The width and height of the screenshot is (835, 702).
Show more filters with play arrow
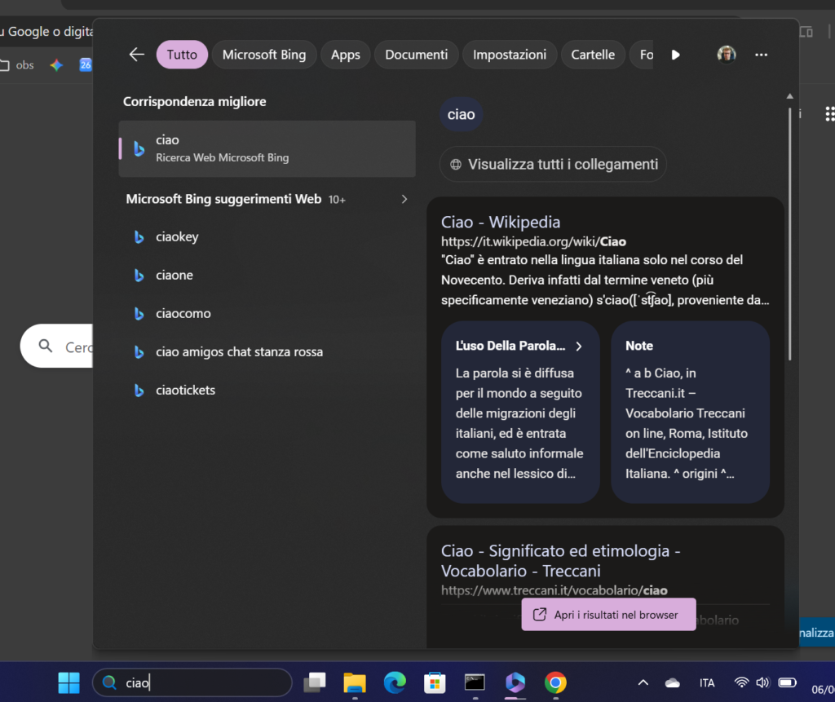coord(675,55)
